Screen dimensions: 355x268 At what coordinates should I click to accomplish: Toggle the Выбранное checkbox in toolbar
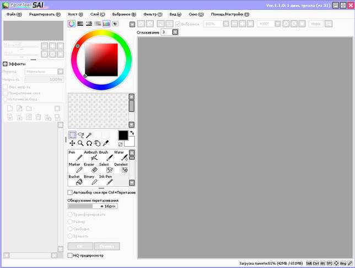tap(177, 24)
